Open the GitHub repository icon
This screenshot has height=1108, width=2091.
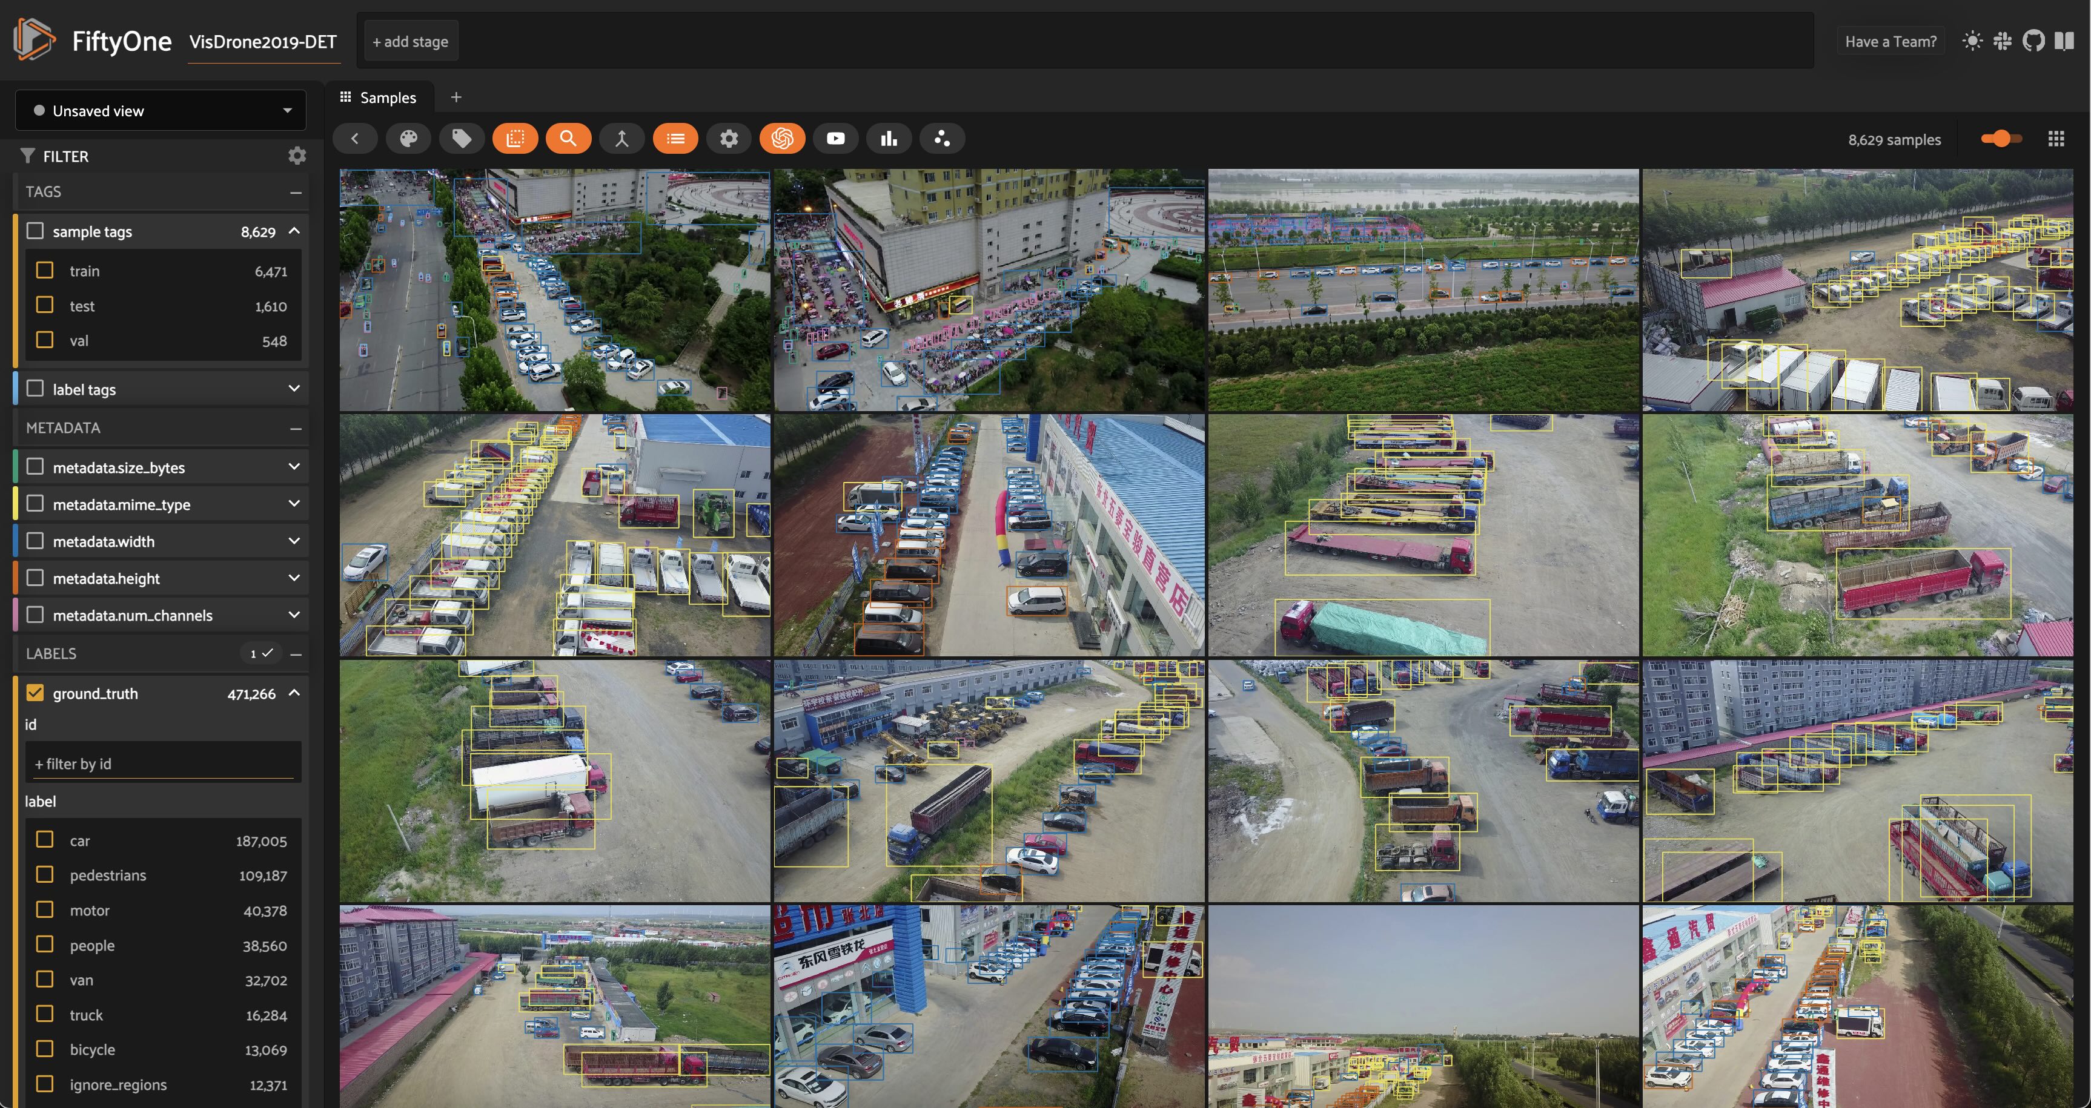pyautogui.click(x=2033, y=41)
